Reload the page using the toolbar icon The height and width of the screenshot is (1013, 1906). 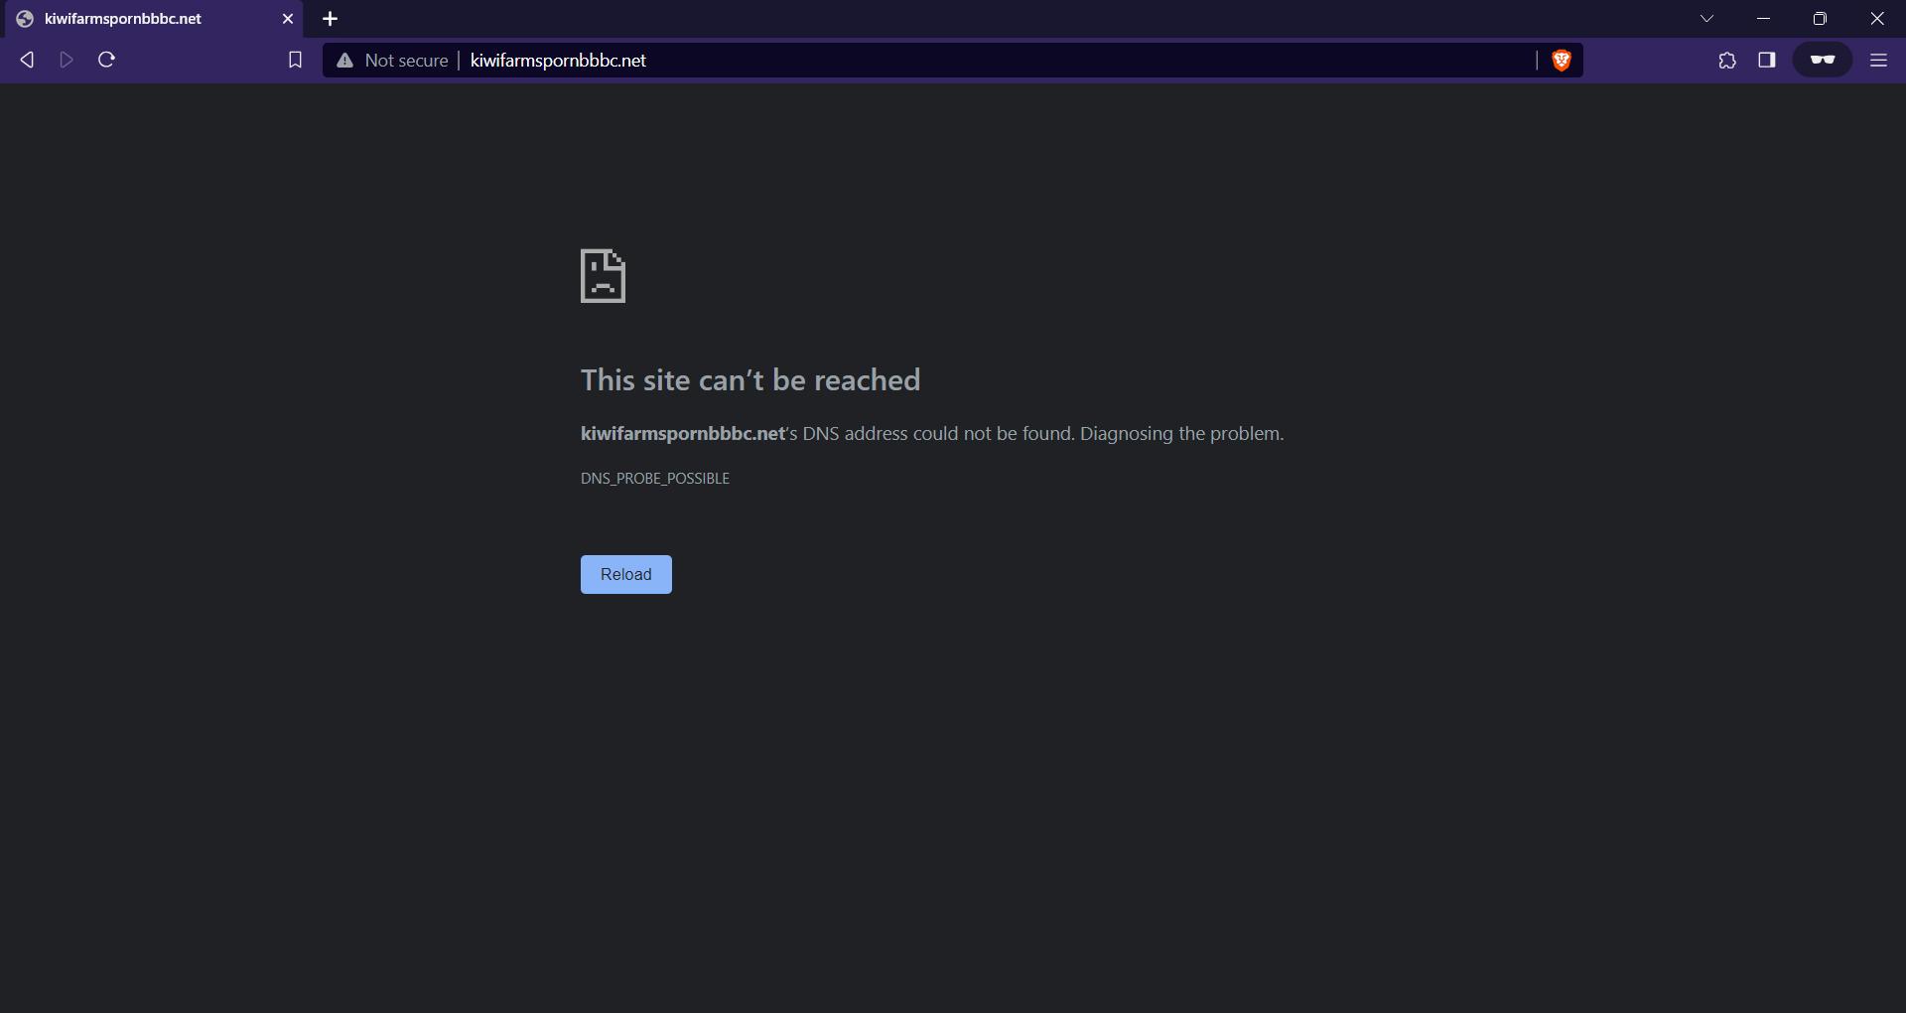pyautogui.click(x=106, y=60)
